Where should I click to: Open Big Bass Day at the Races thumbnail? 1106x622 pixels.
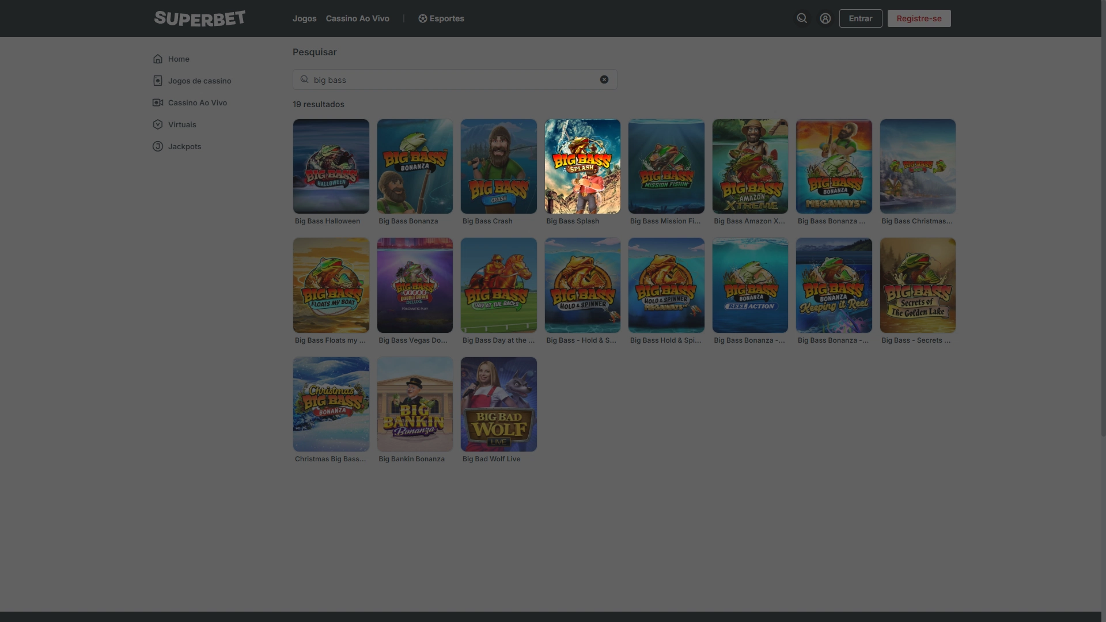pyautogui.click(x=498, y=285)
